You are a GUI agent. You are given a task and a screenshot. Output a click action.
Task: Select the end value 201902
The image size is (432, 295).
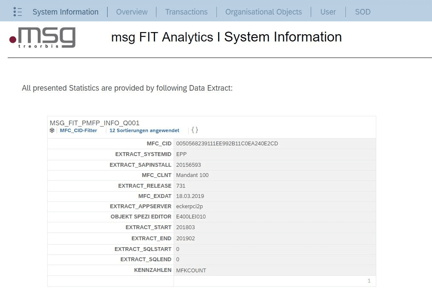click(186, 239)
